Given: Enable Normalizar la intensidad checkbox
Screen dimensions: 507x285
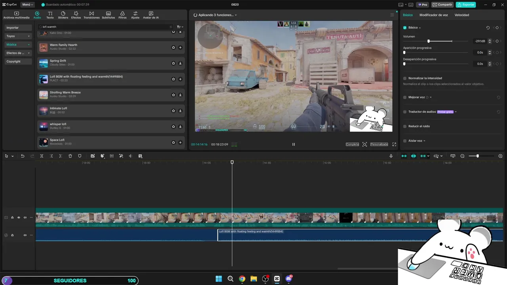Looking at the screenshot, I should tap(405, 78).
